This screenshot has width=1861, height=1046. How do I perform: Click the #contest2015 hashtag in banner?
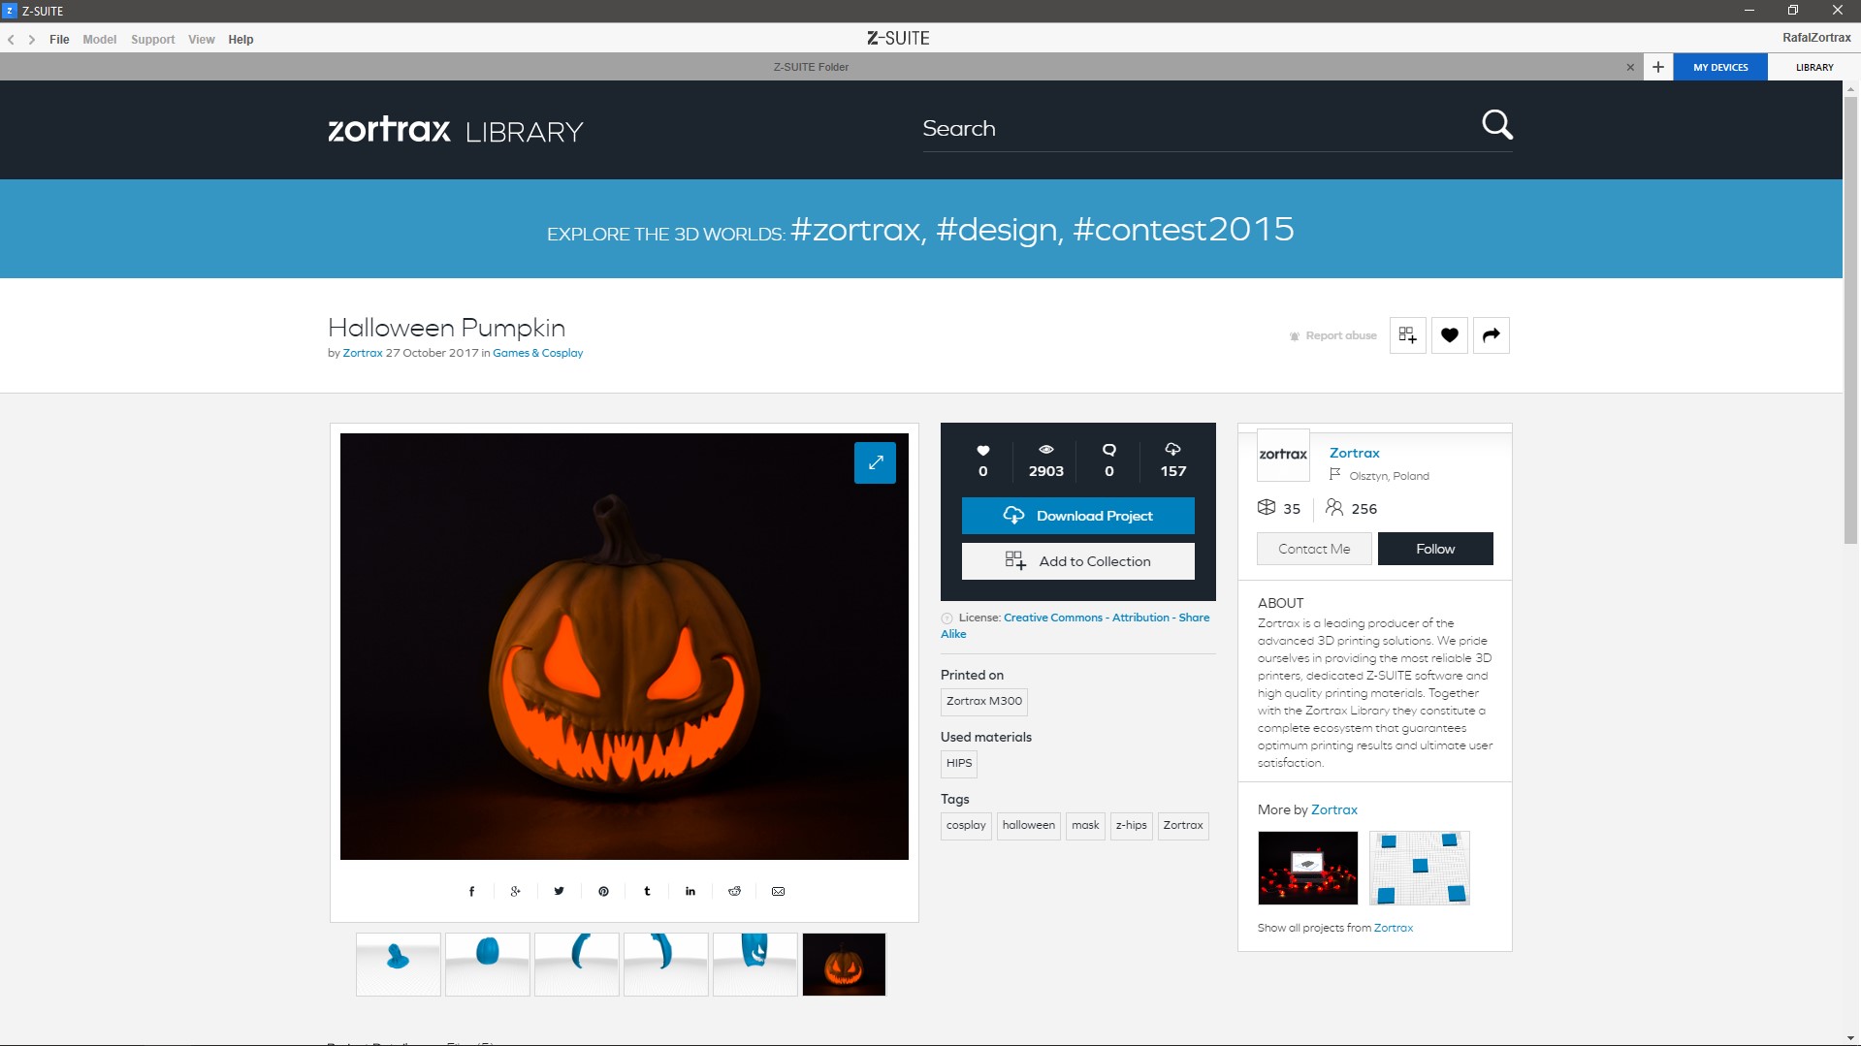[1183, 230]
